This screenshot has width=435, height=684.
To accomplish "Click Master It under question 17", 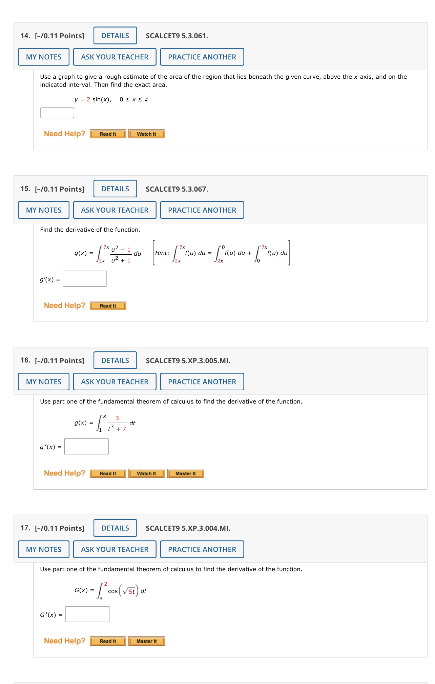I will pyautogui.click(x=146, y=641).
